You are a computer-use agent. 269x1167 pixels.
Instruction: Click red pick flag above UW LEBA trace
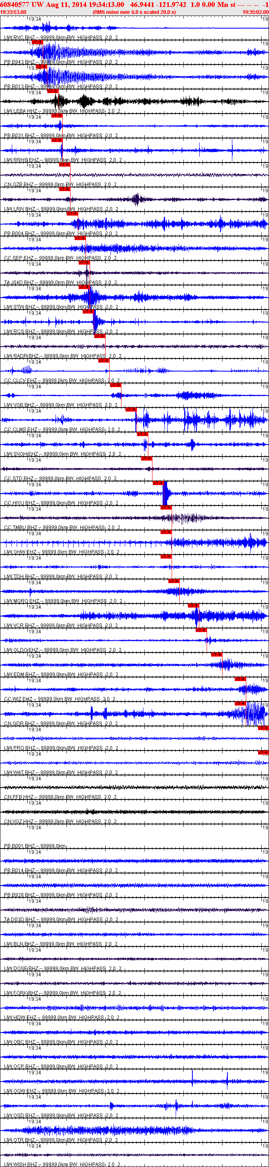[x=53, y=91]
